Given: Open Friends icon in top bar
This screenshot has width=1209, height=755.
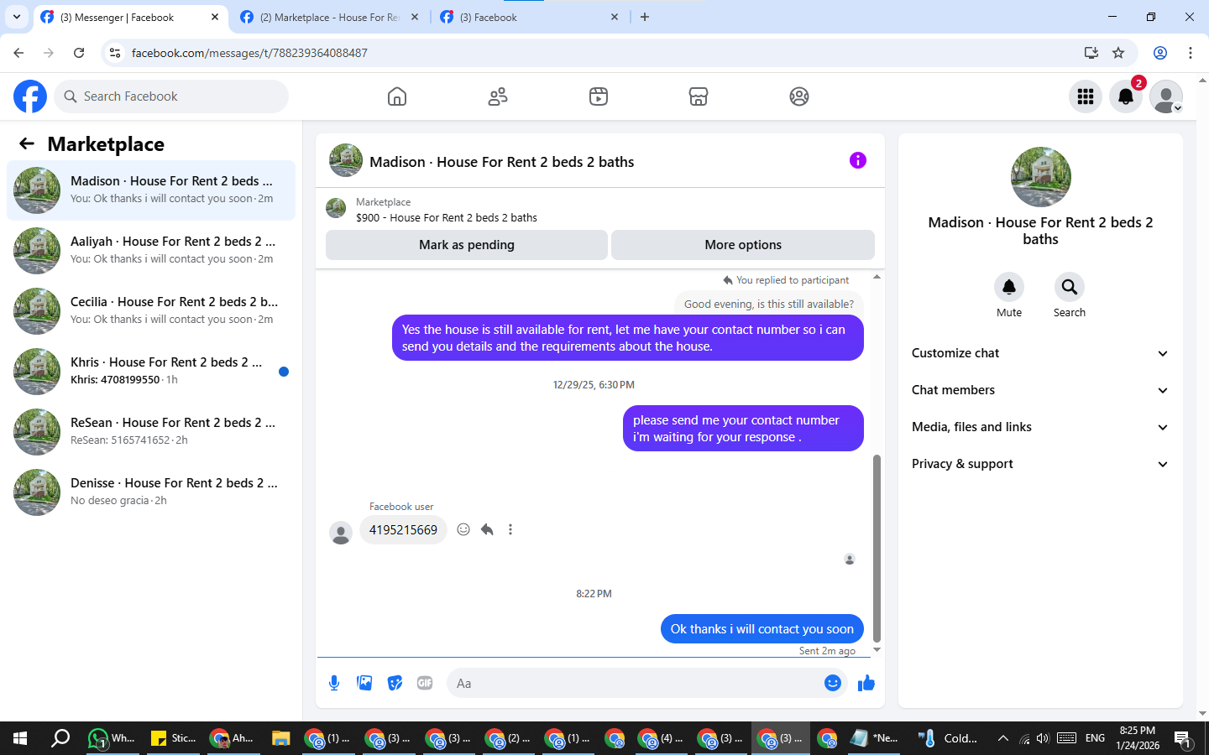Looking at the screenshot, I should click(x=498, y=96).
